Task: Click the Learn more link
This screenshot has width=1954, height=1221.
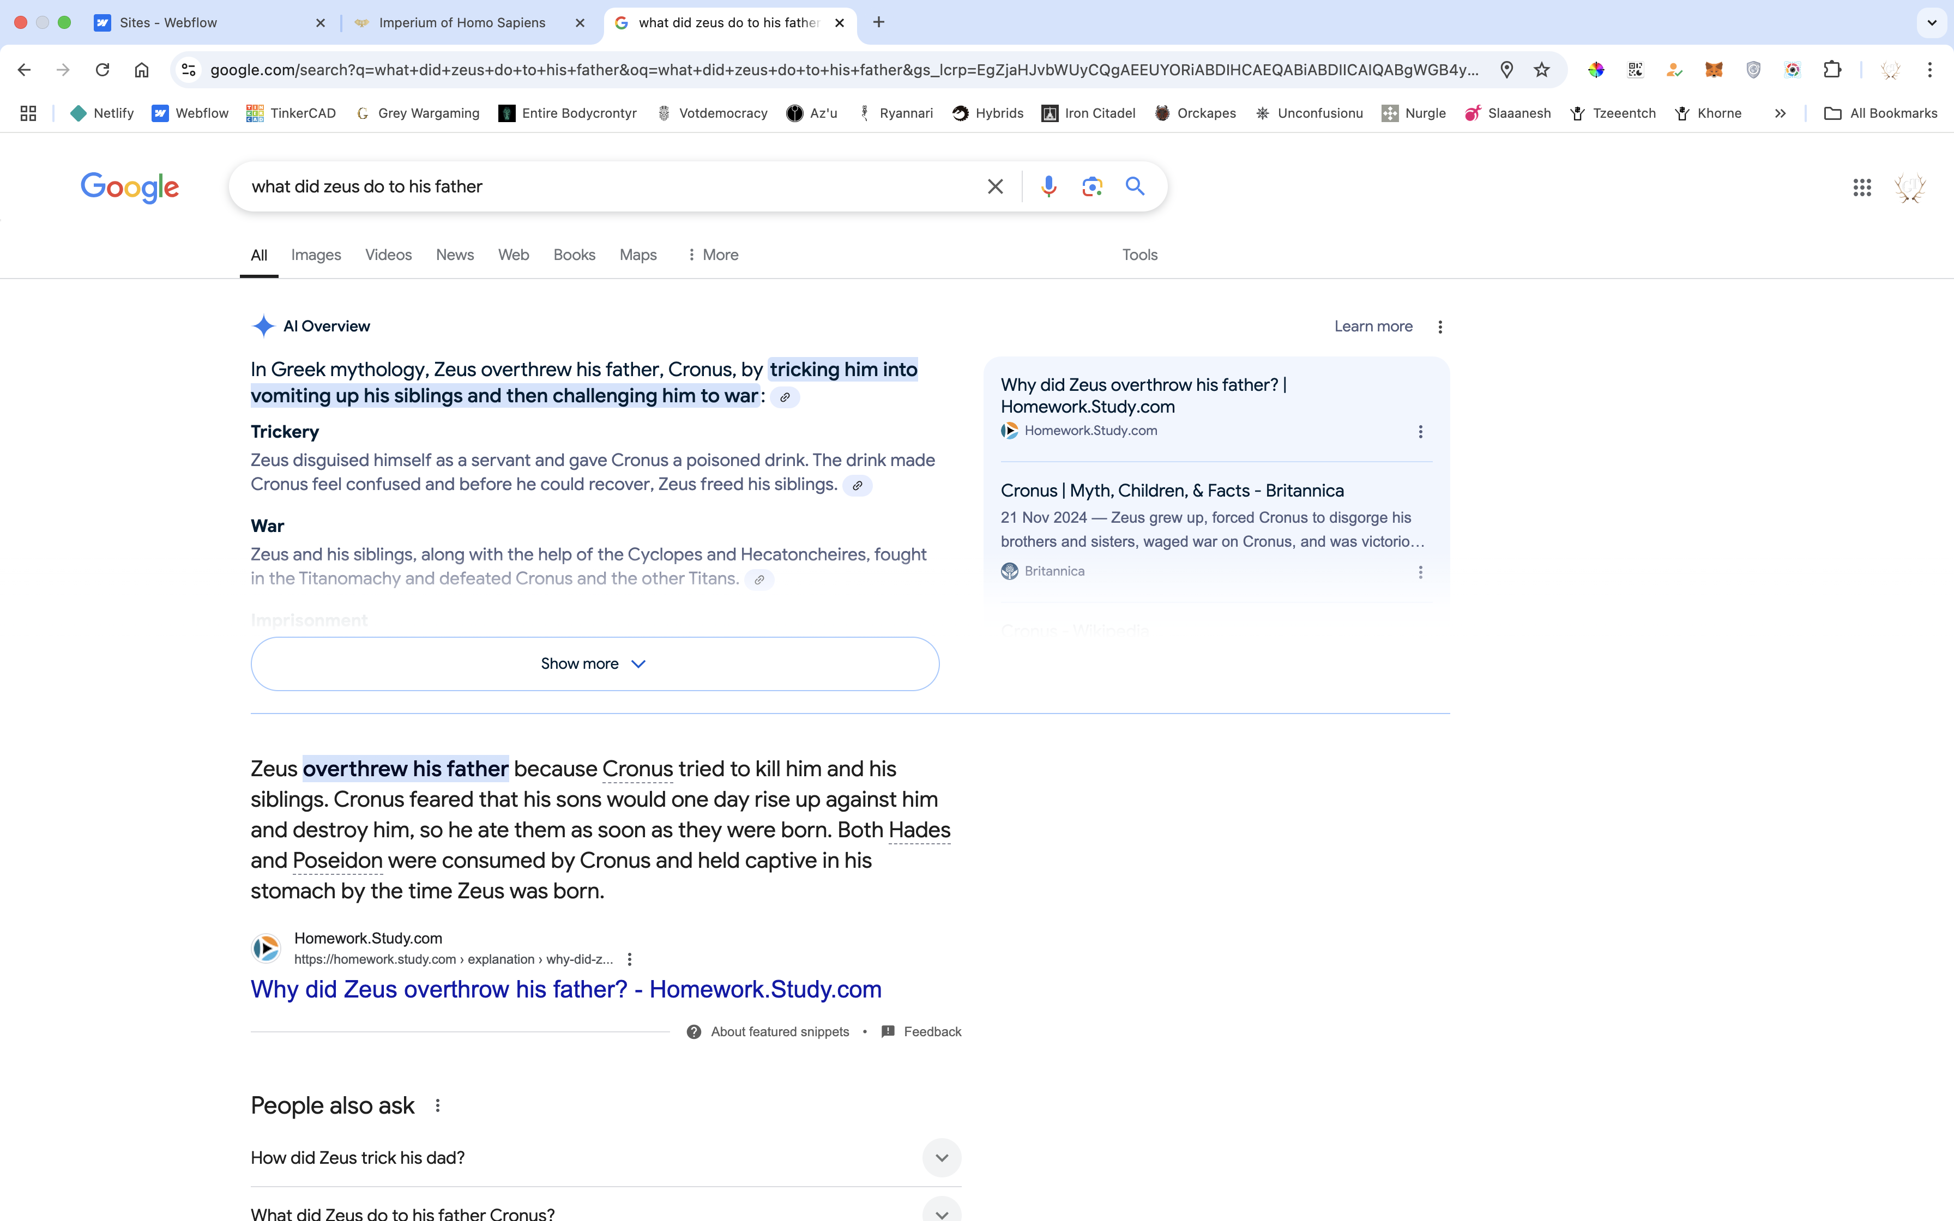Action: point(1373,327)
